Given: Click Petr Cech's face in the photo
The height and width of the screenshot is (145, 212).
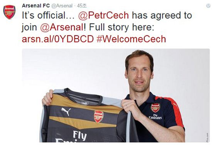Looking at the screenshot, I should tap(139, 73).
